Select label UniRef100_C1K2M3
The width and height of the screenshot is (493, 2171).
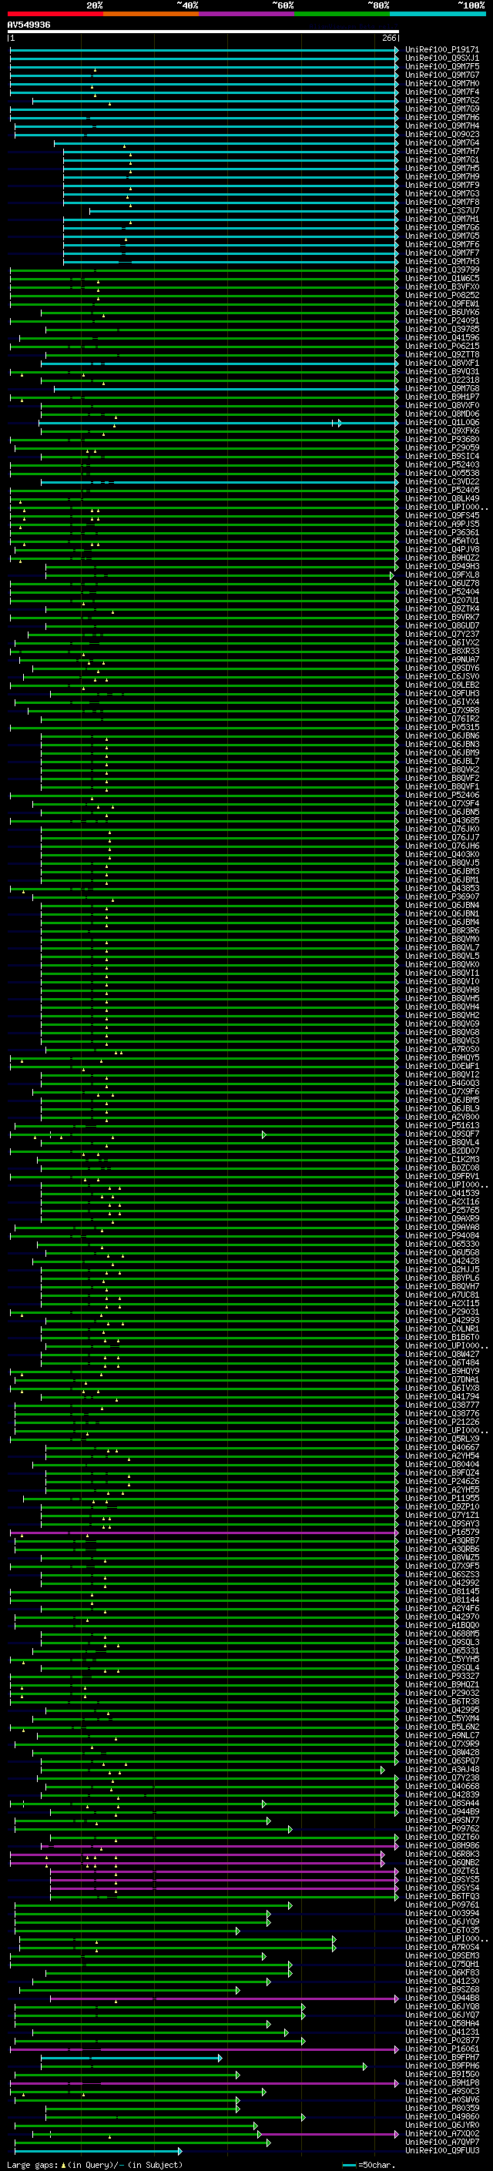click(442, 1160)
